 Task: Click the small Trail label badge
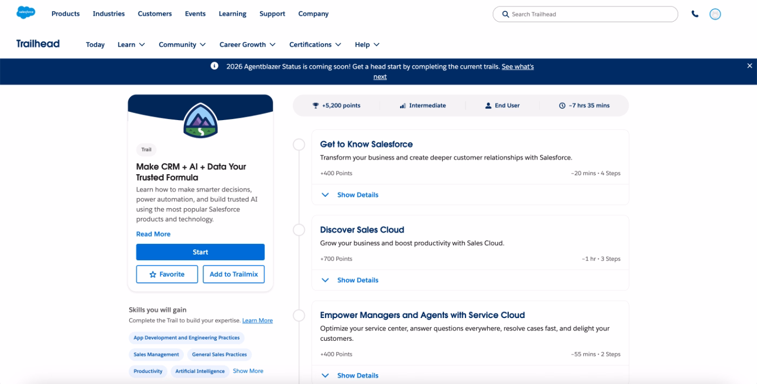pyautogui.click(x=147, y=150)
